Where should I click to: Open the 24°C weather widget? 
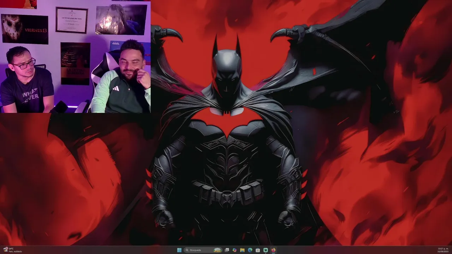pyautogui.click(x=12, y=250)
